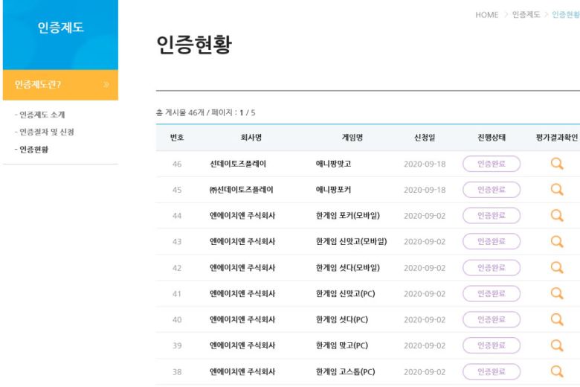This screenshot has width=580, height=387.
Task: Click 인증완료 button for 한게임 맞고(PC)
Action: (492, 345)
